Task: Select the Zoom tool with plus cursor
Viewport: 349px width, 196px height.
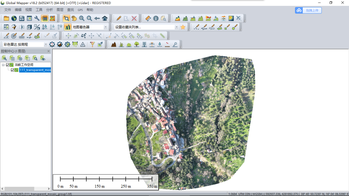Action: 66,18
